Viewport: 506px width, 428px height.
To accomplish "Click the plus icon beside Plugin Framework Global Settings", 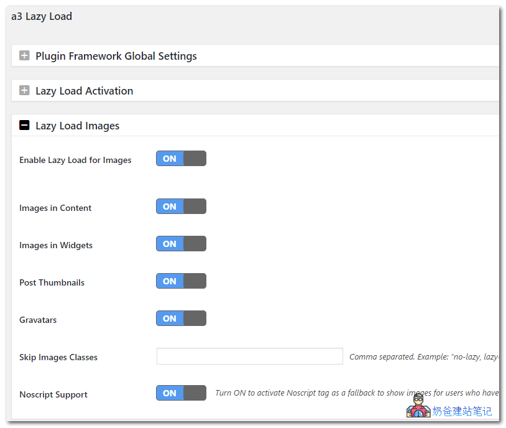I will (x=24, y=56).
